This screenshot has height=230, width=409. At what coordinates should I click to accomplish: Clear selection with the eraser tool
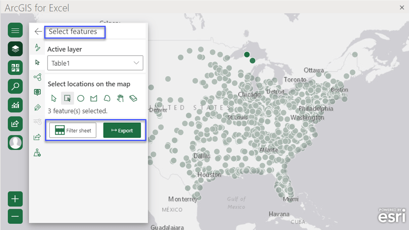click(x=133, y=98)
